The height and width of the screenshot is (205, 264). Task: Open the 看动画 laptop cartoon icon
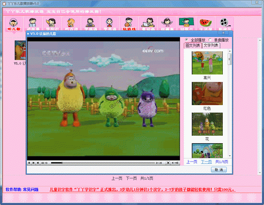[x=148, y=24]
